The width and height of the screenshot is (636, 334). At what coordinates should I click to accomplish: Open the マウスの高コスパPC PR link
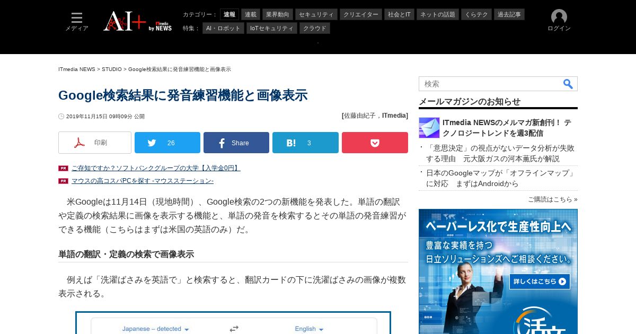pyautogui.click(x=143, y=181)
